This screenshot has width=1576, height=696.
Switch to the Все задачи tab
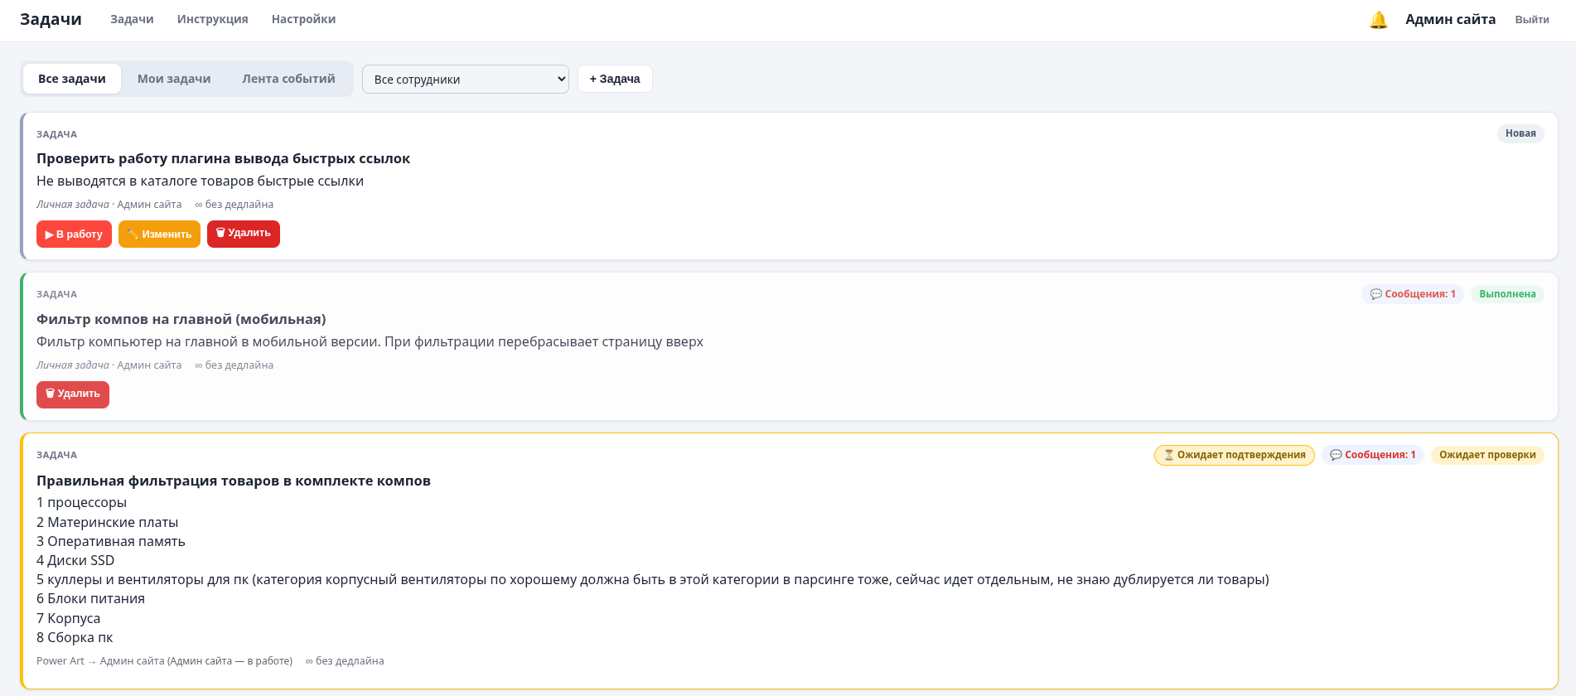point(72,79)
